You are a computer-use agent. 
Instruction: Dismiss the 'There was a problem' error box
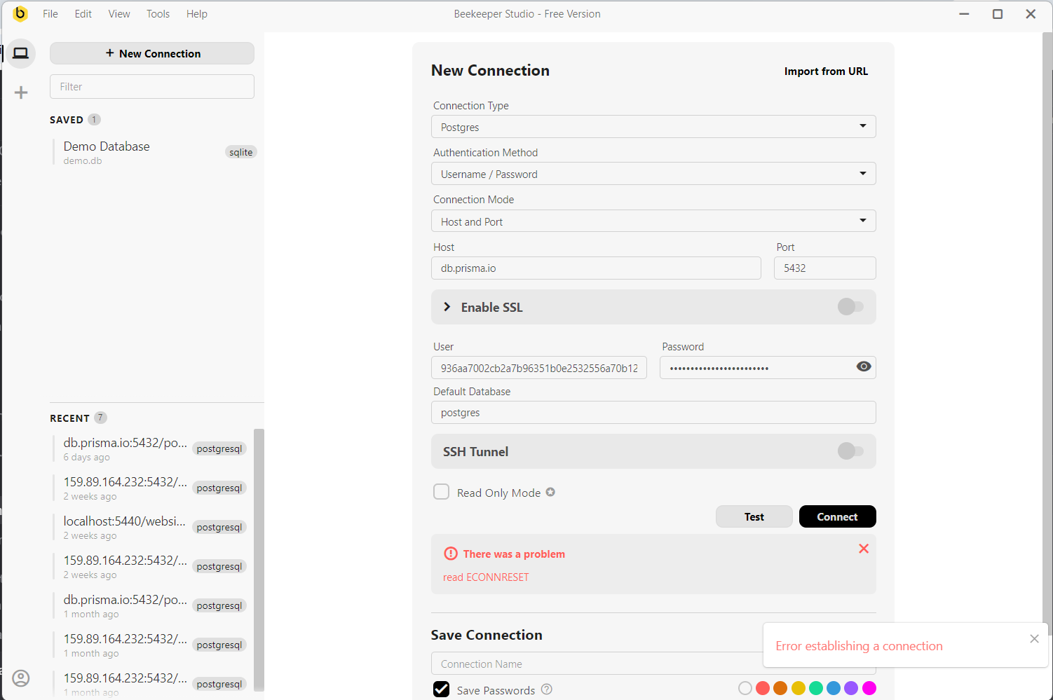pos(864,549)
